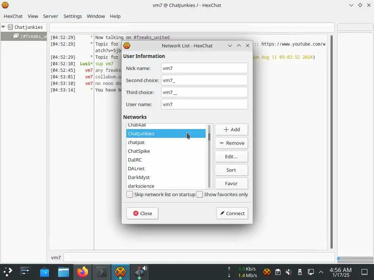
Task: Open the terminal from the taskbar
Action: coord(102,272)
